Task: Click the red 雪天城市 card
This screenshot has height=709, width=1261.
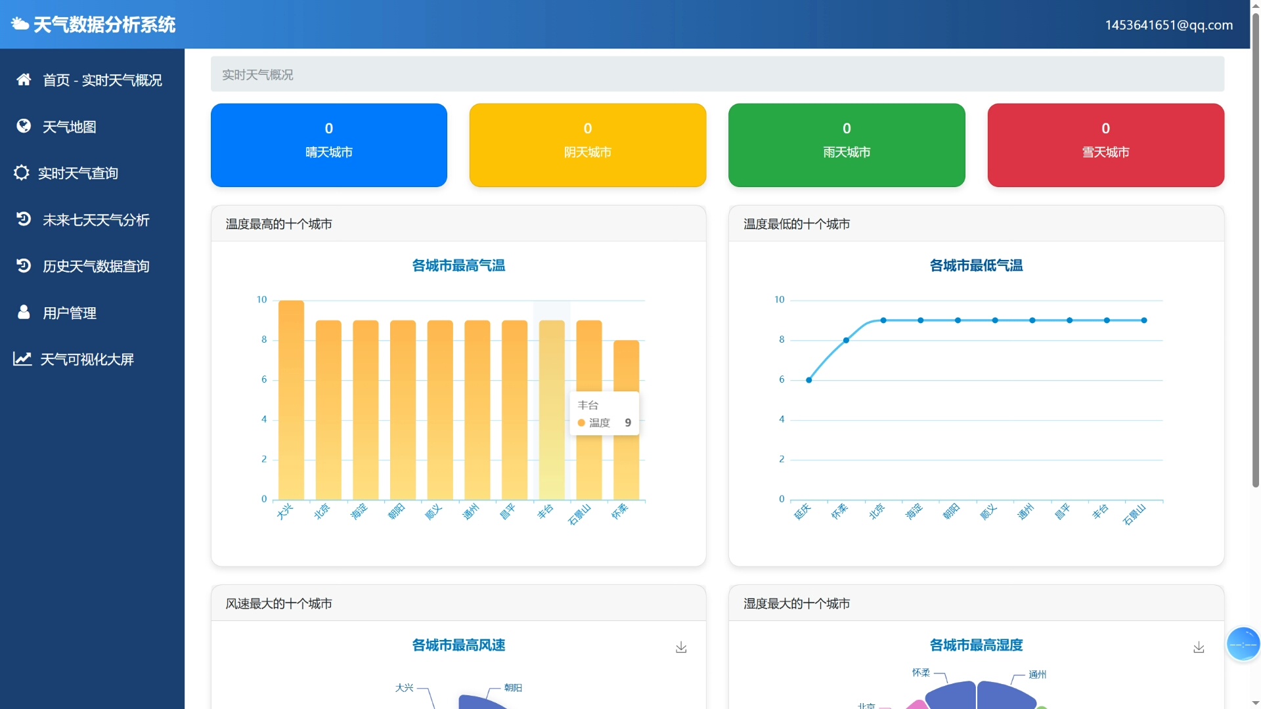Action: tap(1105, 145)
